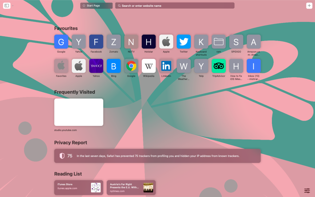Open the How to fix iOS iMes favourite
This screenshot has width=315, height=197.
tap(236, 66)
